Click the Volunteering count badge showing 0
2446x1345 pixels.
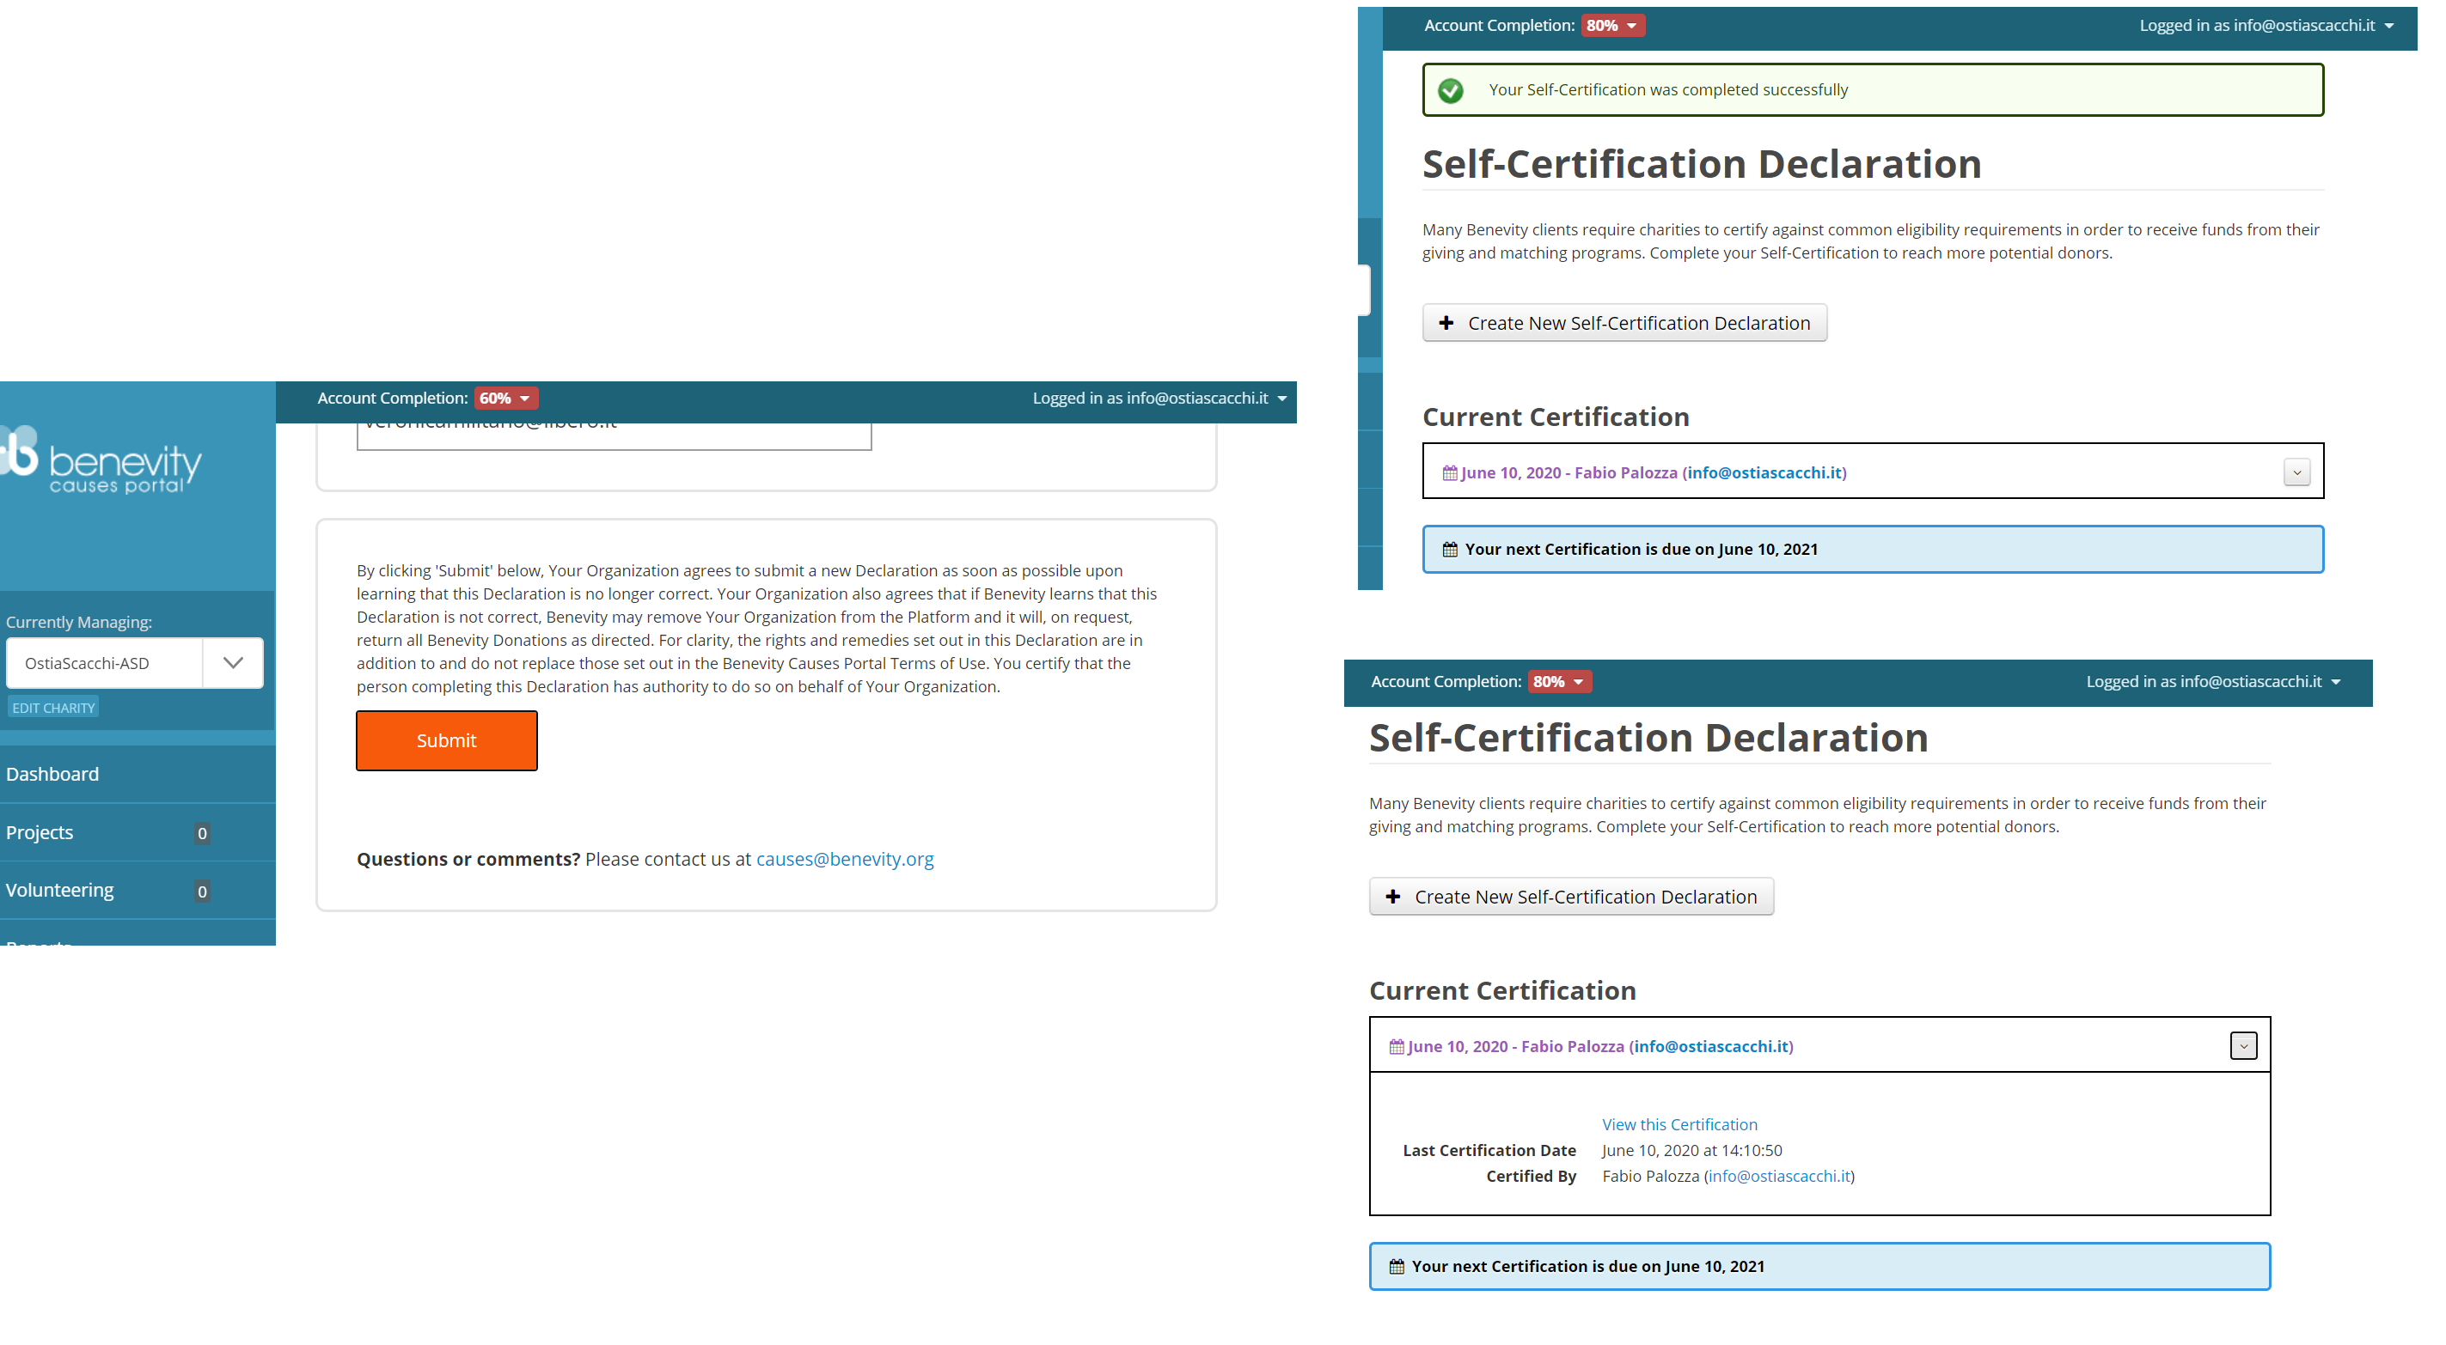click(201, 892)
